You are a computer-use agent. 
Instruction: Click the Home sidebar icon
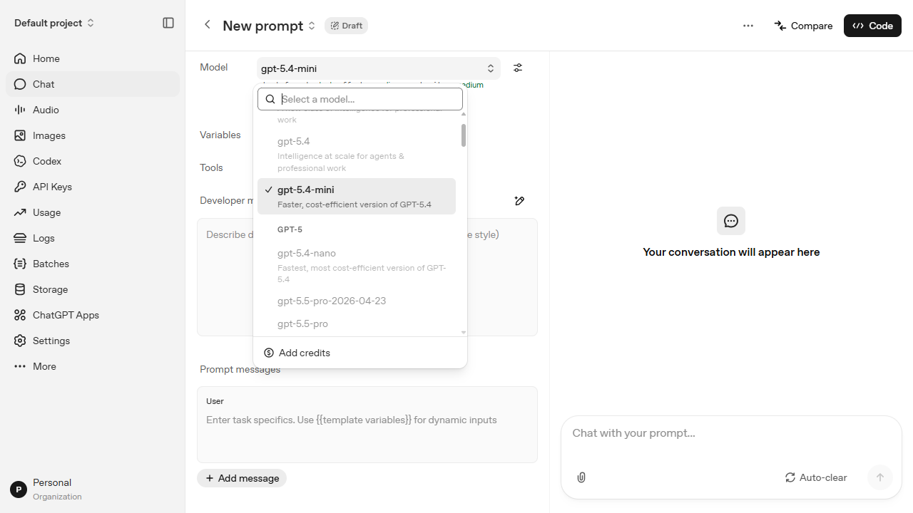[20, 58]
